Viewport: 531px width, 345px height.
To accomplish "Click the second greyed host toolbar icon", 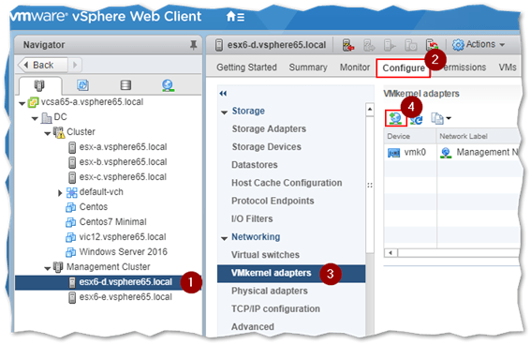I will point(369,45).
